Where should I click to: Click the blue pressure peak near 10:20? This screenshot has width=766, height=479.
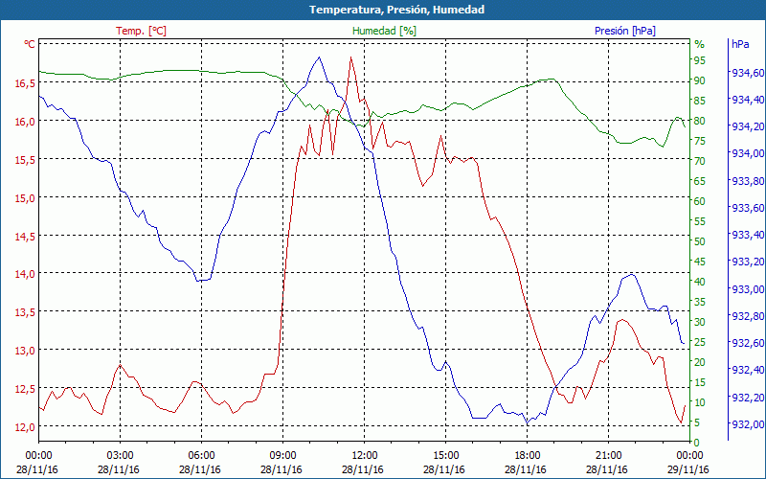pyautogui.click(x=320, y=57)
